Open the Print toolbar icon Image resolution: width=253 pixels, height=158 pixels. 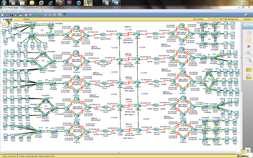[16, 15]
